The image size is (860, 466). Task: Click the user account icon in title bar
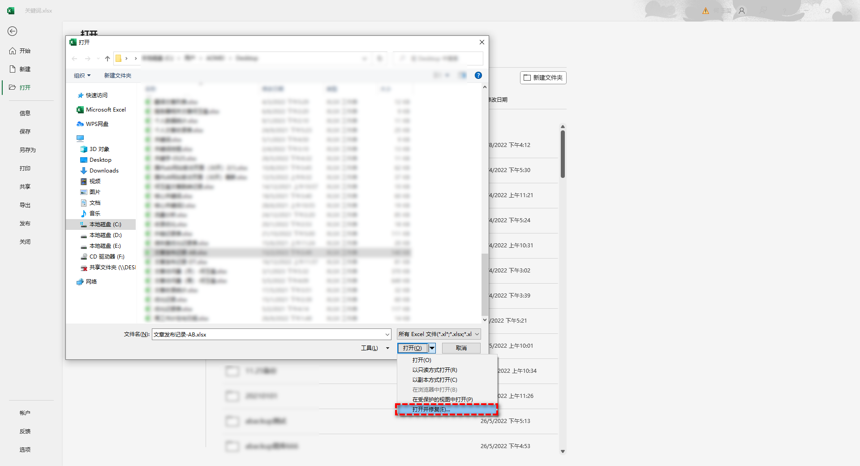[742, 11]
